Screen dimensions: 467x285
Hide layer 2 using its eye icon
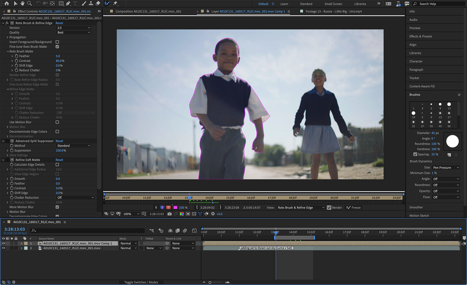coord(4,248)
